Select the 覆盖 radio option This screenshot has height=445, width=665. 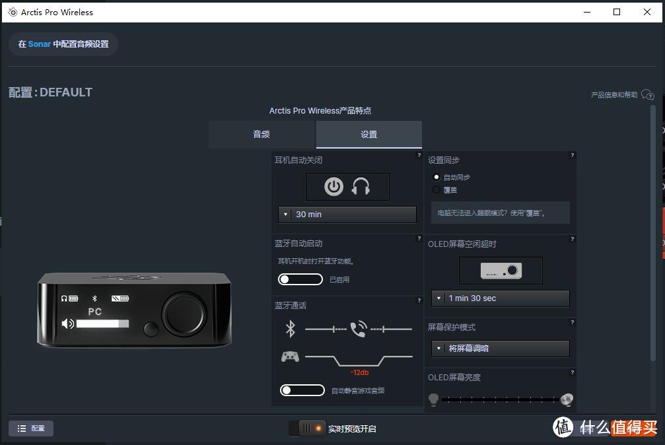click(437, 189)
